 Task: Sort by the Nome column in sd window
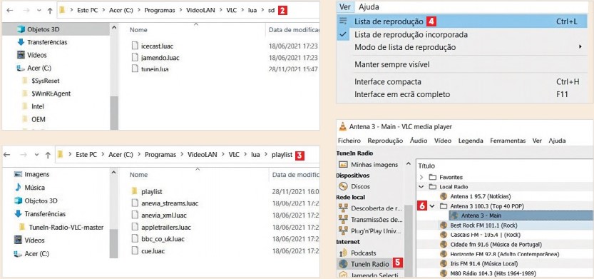click(138, 29)
